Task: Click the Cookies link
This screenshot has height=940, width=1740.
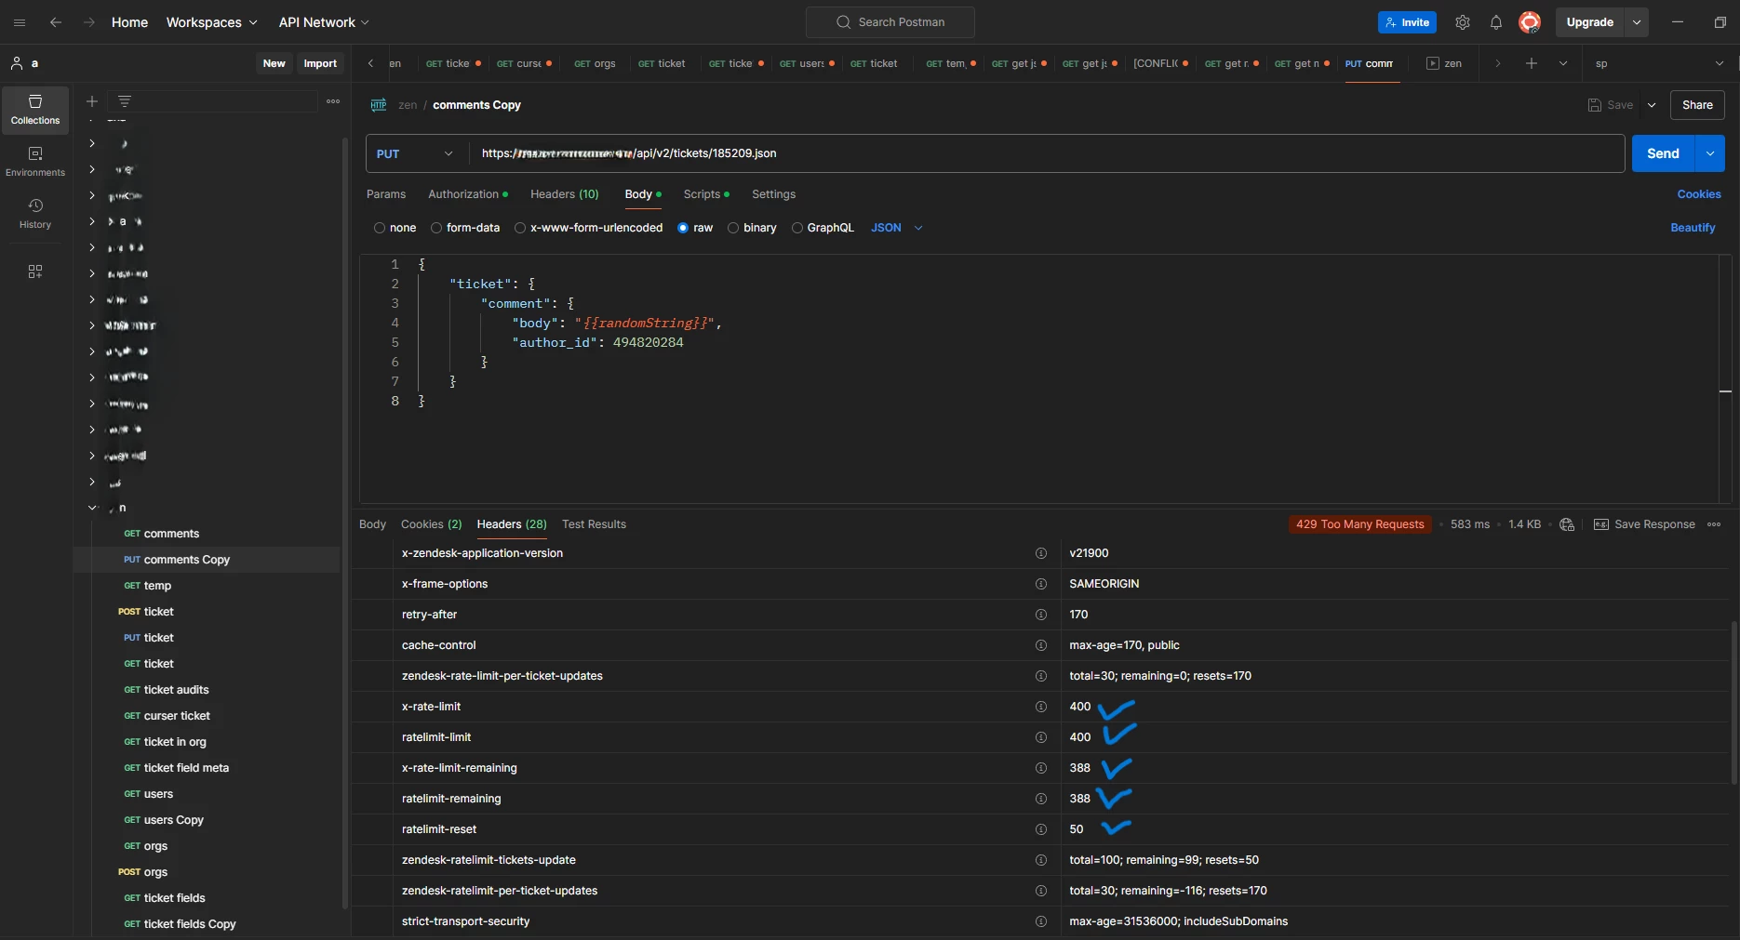Action: pyautogui.click(x=1699, y=194)
